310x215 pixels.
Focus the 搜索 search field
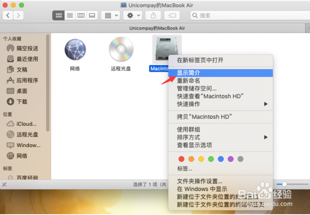[250, 16]
